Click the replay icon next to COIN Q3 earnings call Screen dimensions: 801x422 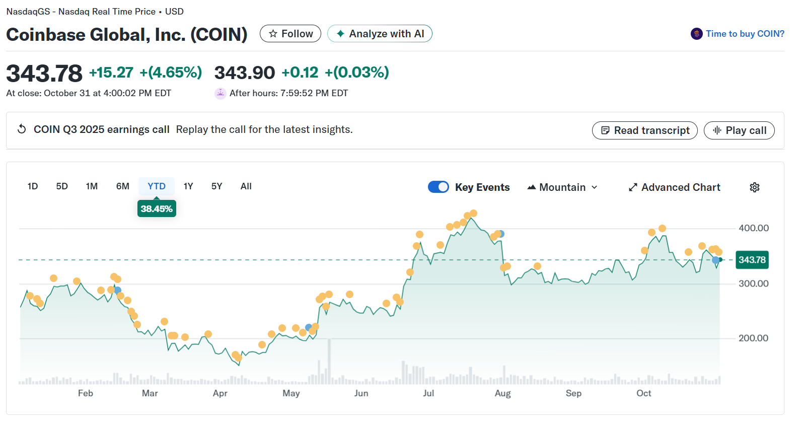click(x=21, y=129)
